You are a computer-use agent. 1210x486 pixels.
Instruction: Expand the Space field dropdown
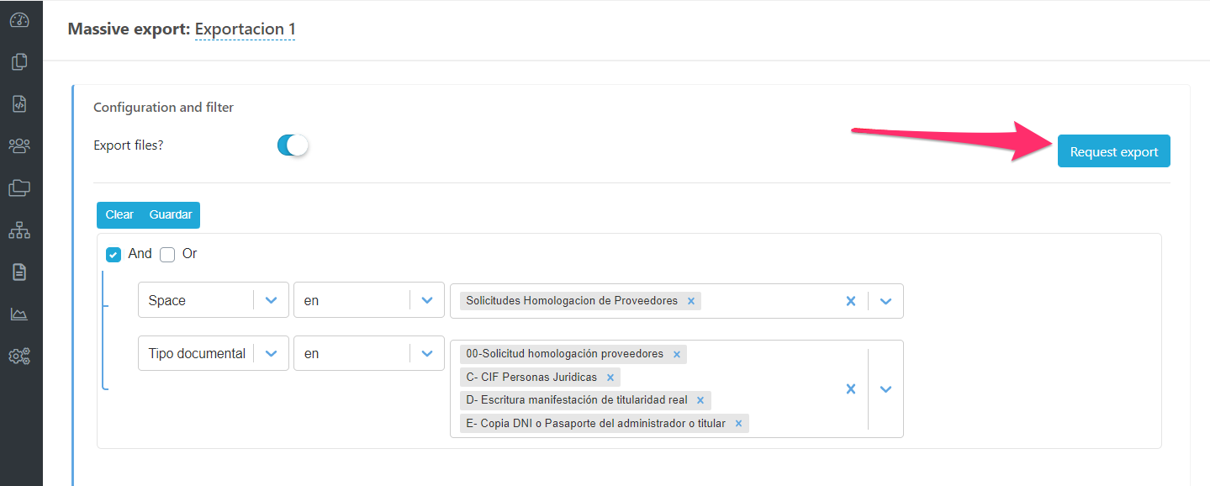tap(271, 300)
